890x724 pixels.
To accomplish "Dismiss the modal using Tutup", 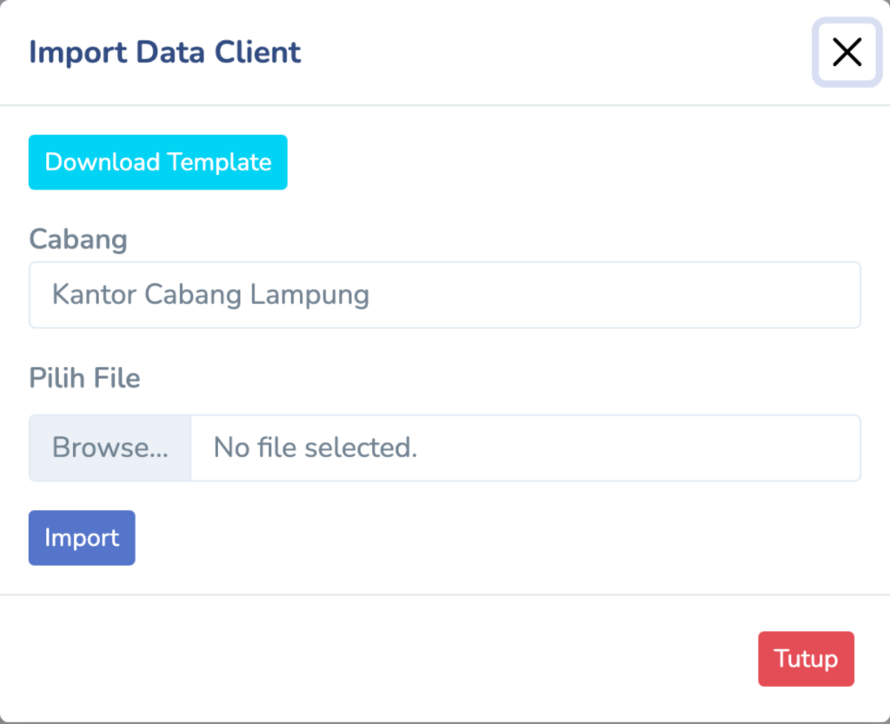I will coord(806,659).
